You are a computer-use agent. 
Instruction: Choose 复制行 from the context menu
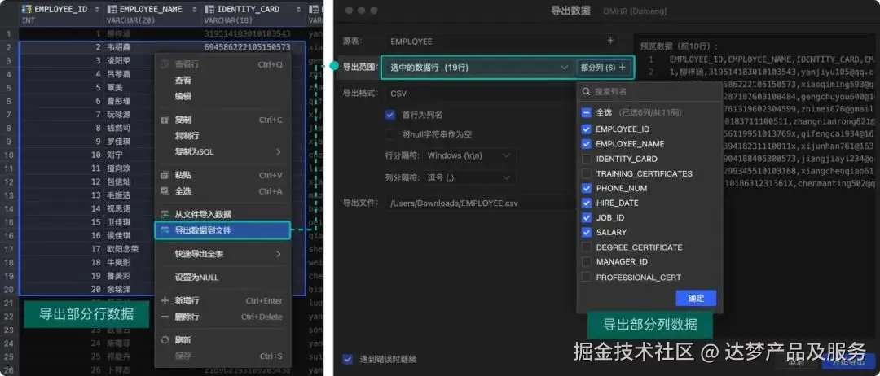click(x=187, y=136)
